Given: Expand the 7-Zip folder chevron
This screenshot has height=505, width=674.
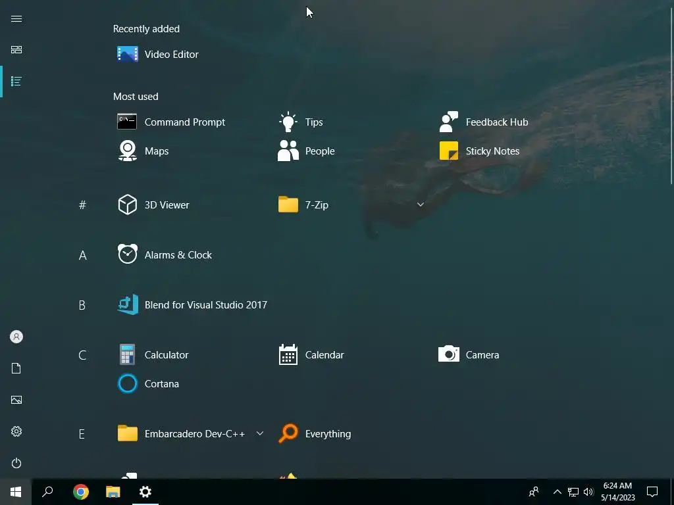Looking at the screenshot, I should pyautogui.click(x=421, y=205).
